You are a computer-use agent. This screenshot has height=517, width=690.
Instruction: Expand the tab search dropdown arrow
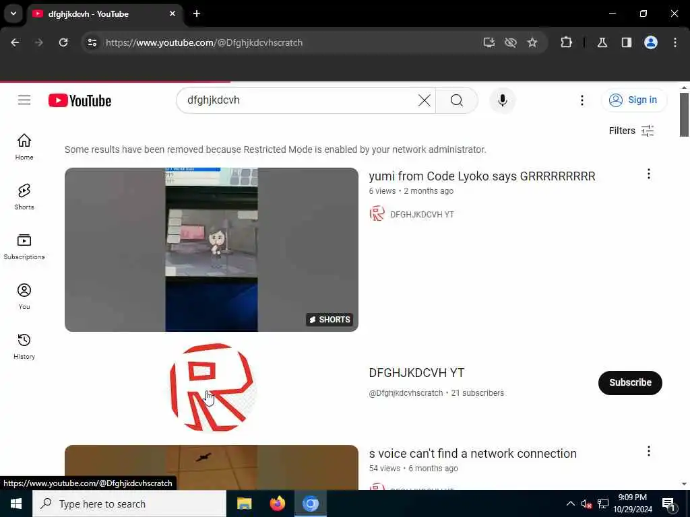click(13, 13)
